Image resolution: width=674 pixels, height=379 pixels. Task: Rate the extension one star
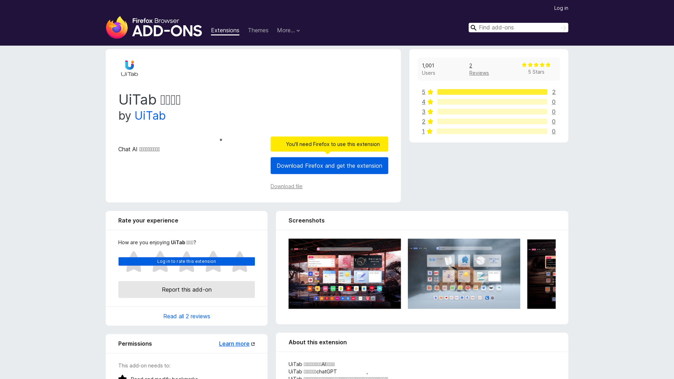[x=134, y=262]
